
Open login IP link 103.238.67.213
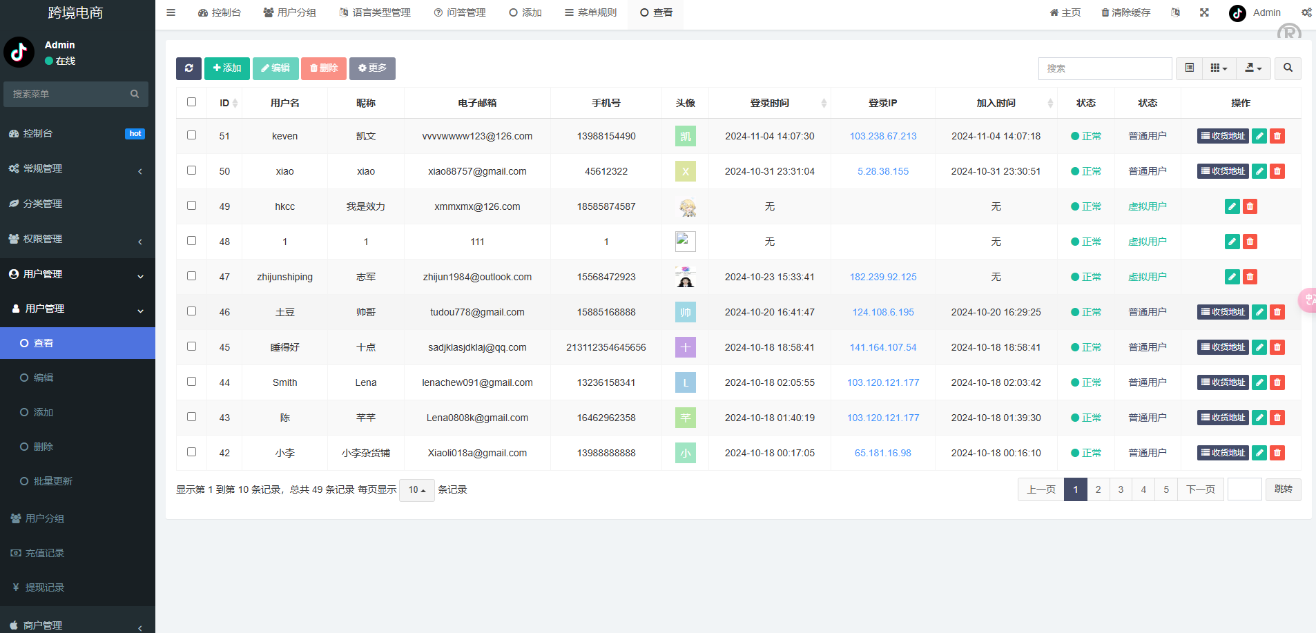[x=883, y=136]
